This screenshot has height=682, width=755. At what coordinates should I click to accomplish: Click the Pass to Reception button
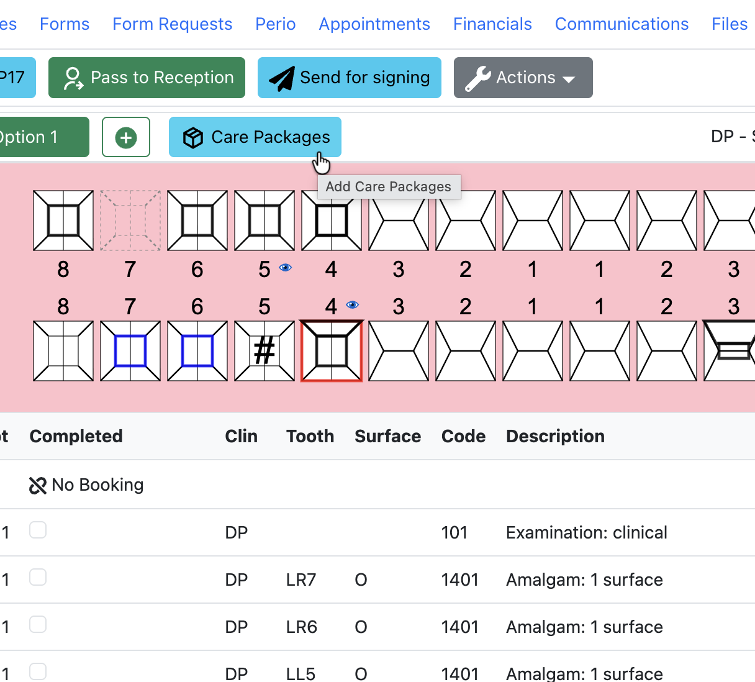(147, 78)
